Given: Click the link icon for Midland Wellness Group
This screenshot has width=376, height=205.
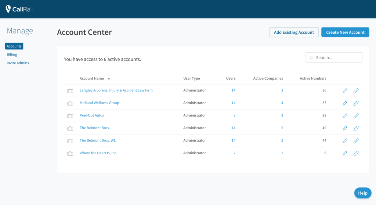Looking at the screenshot, I should click(x=356, y=103).
